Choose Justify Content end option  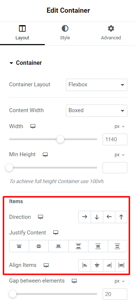click(59, 246)
